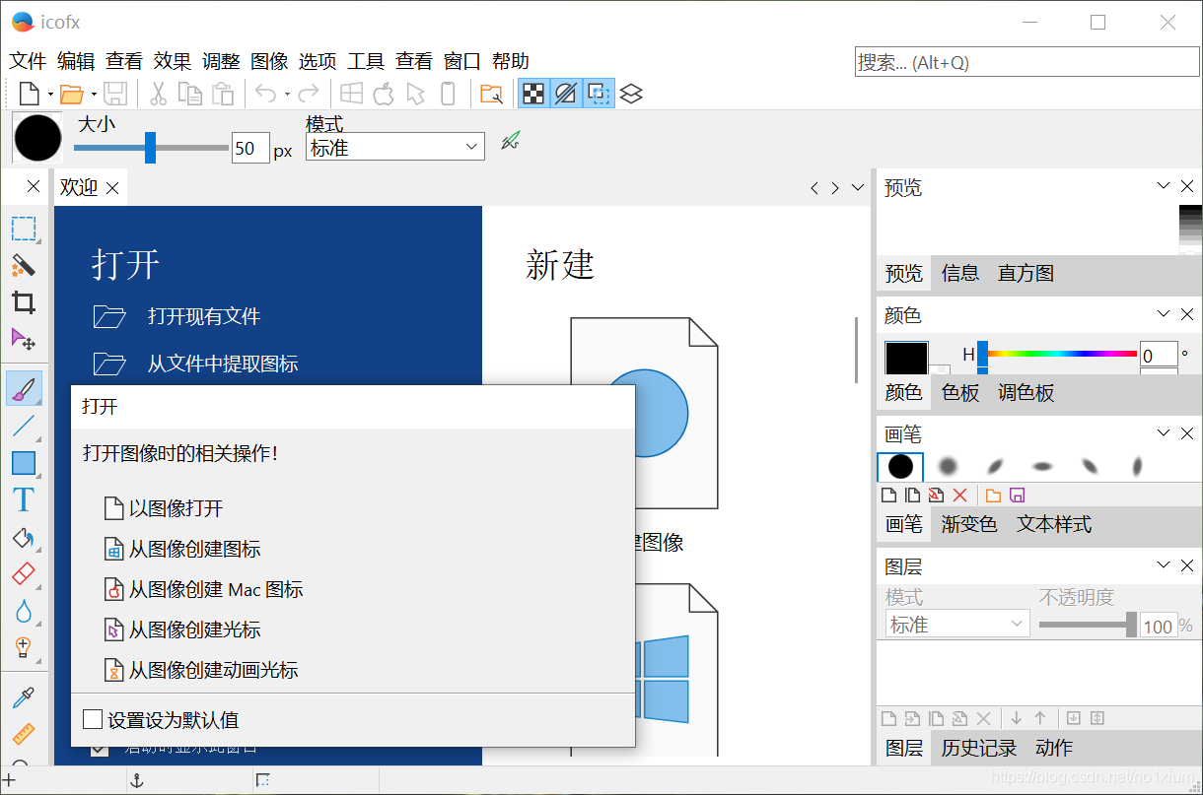Choose 从图像创建 Mac 图标 option
This screenshot has height=795, width=1203.
[203, 589]
